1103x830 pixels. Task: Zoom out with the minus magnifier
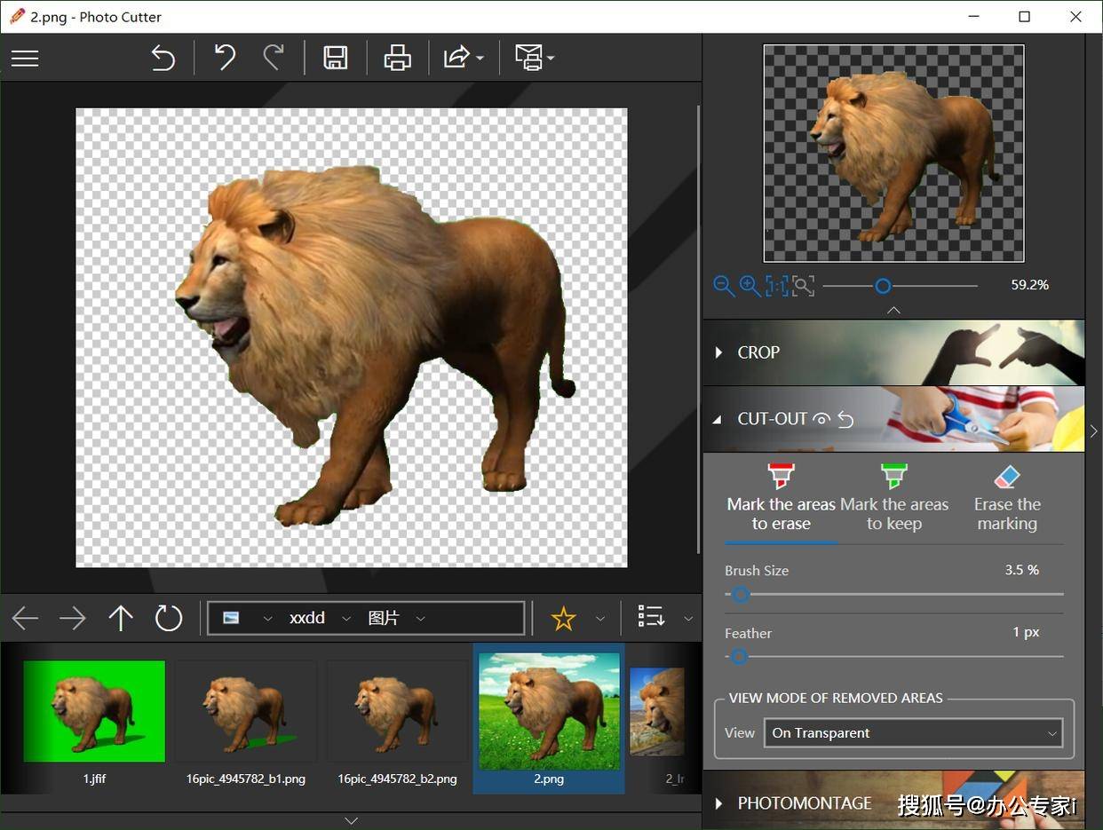(724, 286)
